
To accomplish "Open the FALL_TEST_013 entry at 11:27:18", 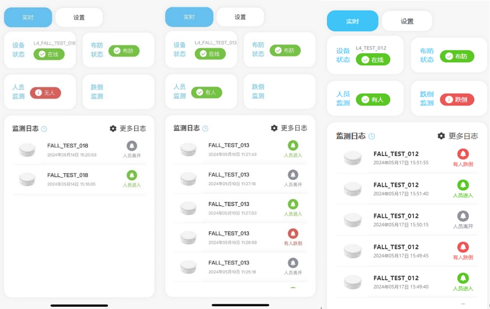I will [x=240, y=179].
